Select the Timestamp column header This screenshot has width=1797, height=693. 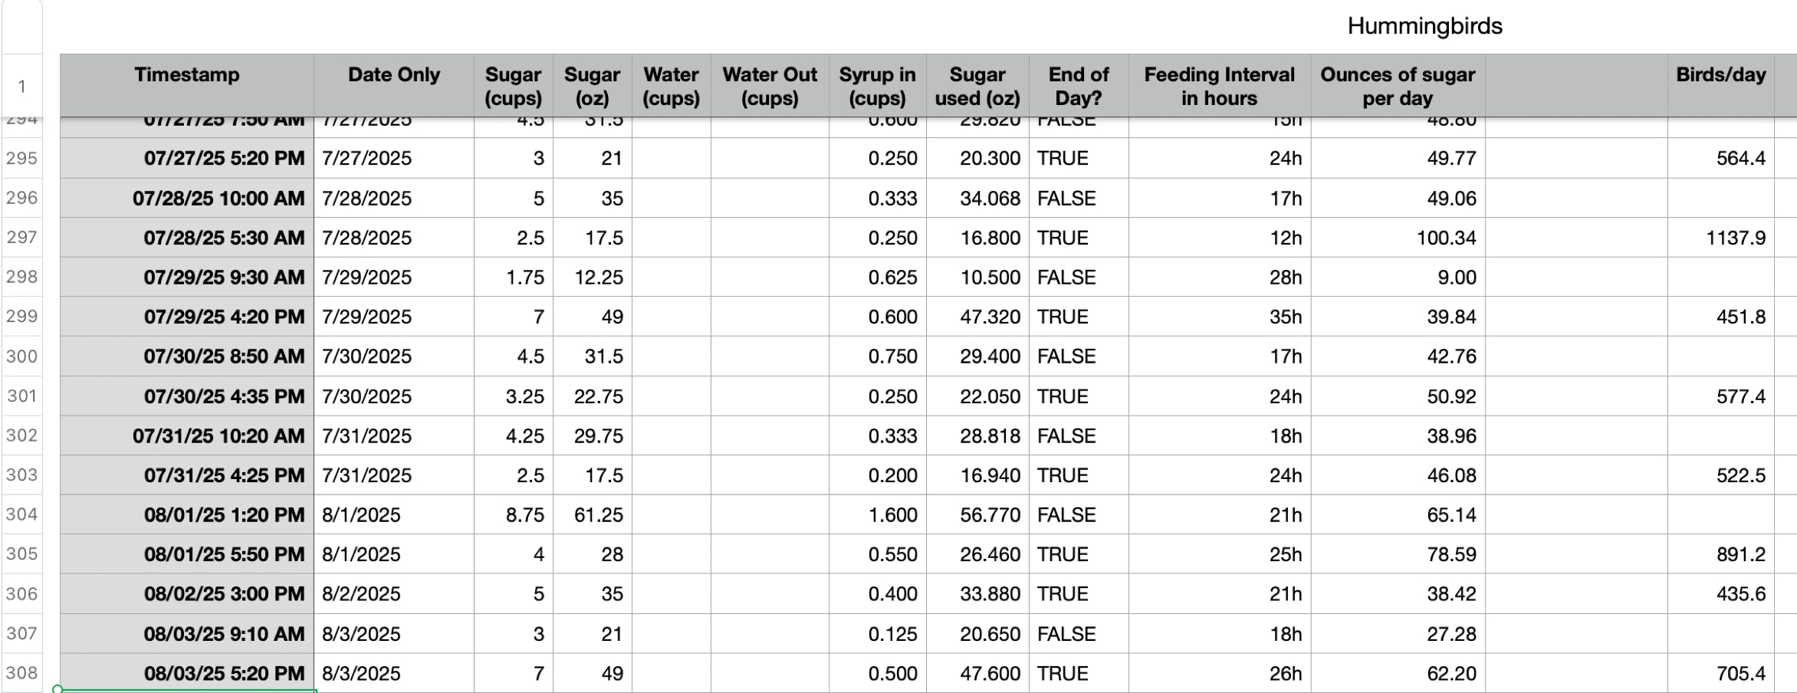point(187,86)
